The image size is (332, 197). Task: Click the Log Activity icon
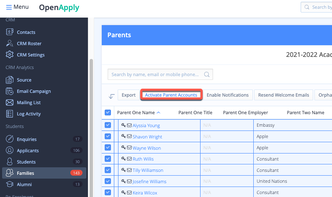click(x=10, y=114)
